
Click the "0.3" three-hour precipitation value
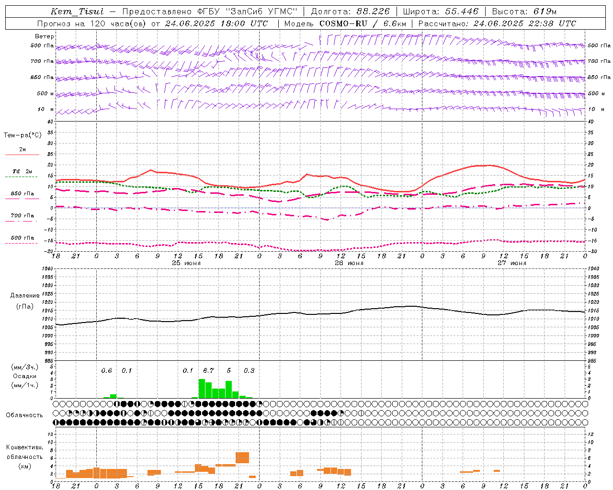(x=249, y=370)
